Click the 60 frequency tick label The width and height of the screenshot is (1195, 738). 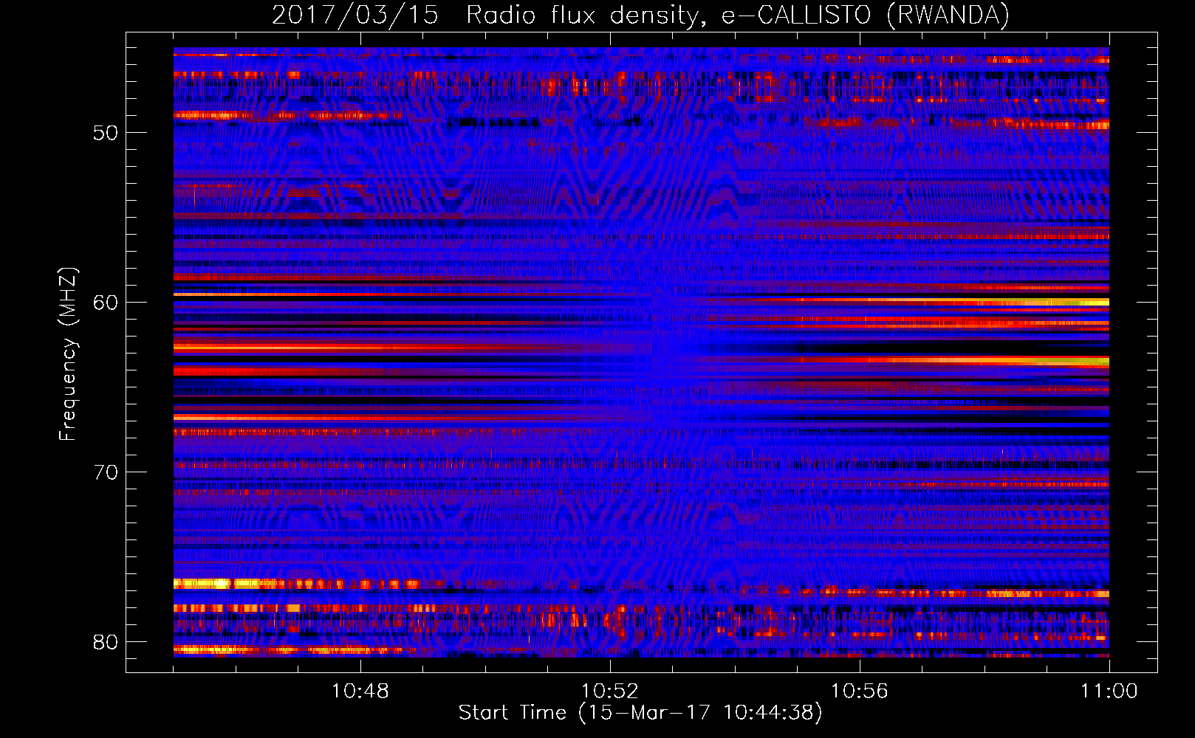click(x=106, y=303)
